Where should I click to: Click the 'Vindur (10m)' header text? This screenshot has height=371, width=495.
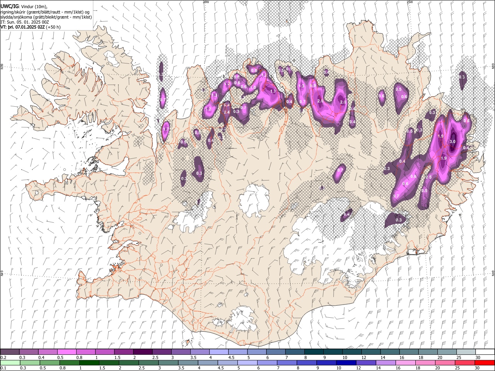pyautogui.click(x=34, y=7)
